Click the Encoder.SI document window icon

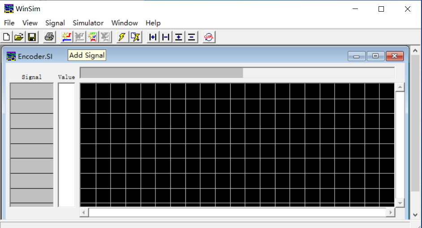pyautogui.click(x=11, y=56)
